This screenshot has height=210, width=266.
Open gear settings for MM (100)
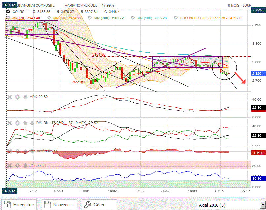(133, 18)
